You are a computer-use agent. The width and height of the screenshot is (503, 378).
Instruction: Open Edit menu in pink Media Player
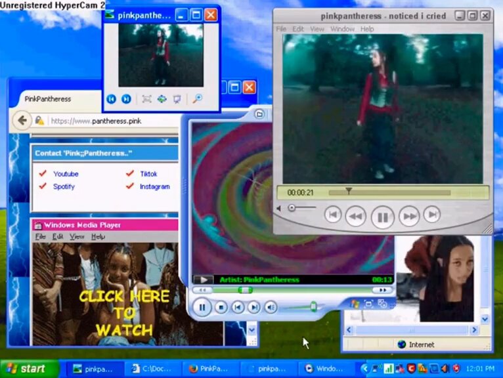58,237
